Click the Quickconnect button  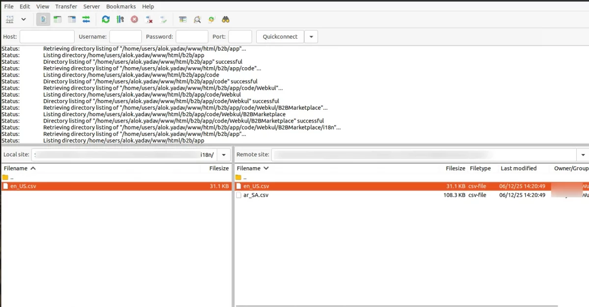pos(280,37)
